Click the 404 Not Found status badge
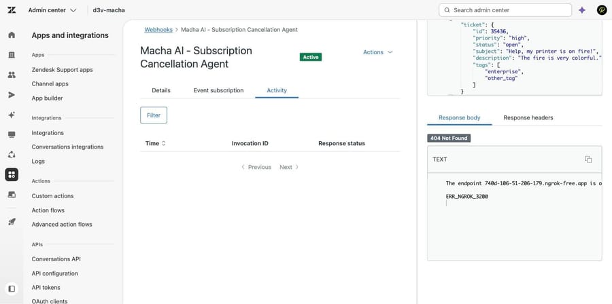 tap(449, 138)
